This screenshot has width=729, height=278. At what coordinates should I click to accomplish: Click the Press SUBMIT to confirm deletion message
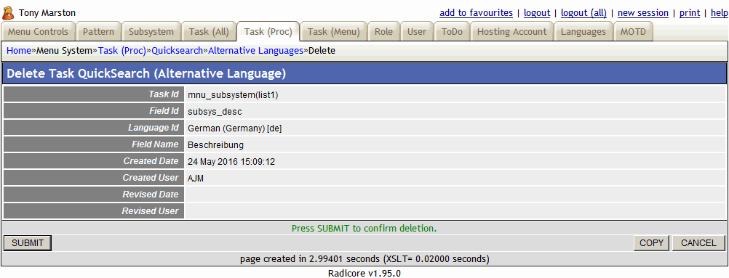pos(364,229)
